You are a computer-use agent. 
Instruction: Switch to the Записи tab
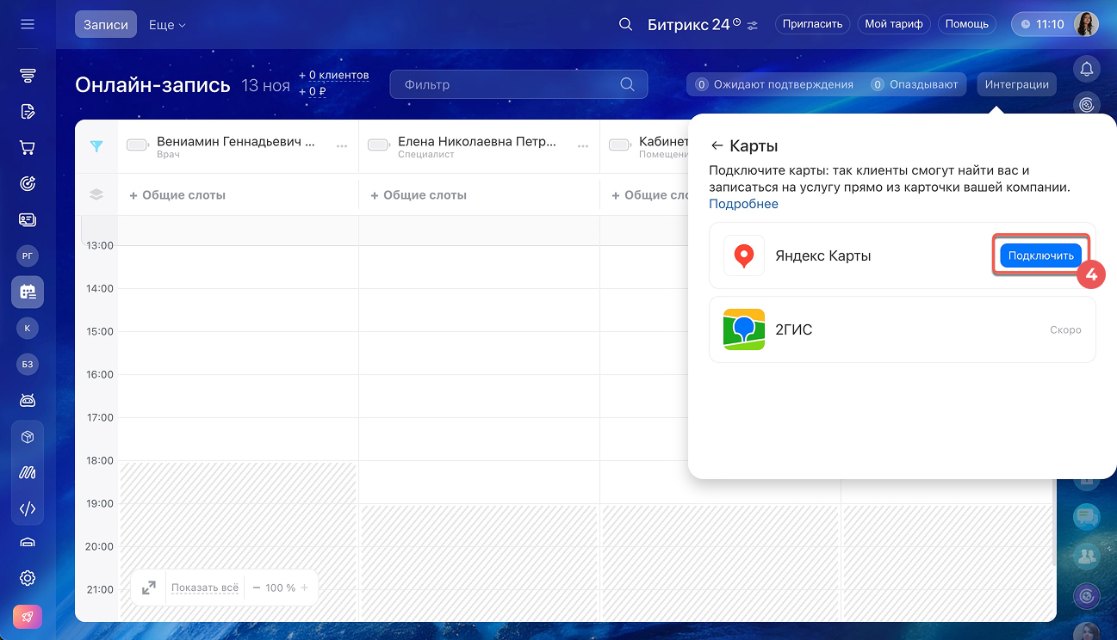point(106,25)
